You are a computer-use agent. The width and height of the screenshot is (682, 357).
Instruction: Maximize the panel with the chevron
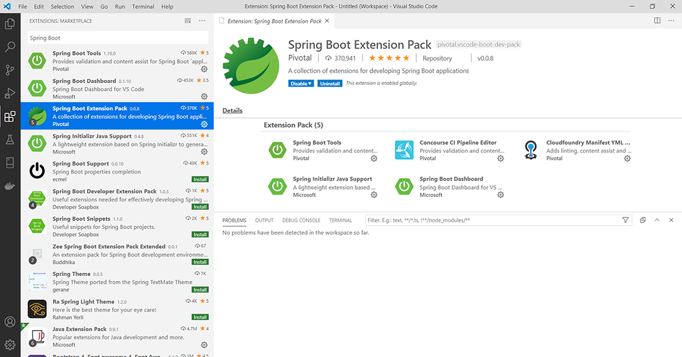pyautogui.click(x=657, y=220)
